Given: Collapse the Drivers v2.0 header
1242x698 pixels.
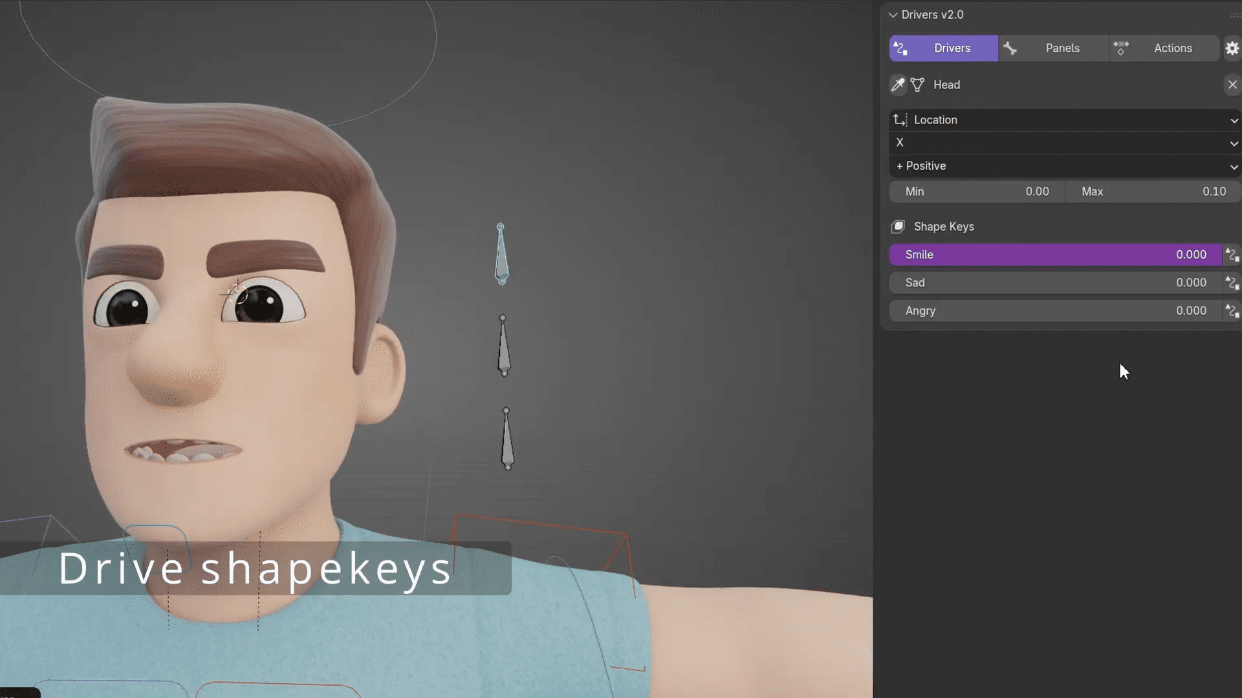Looking at the screenshot, I should [893, 14].
